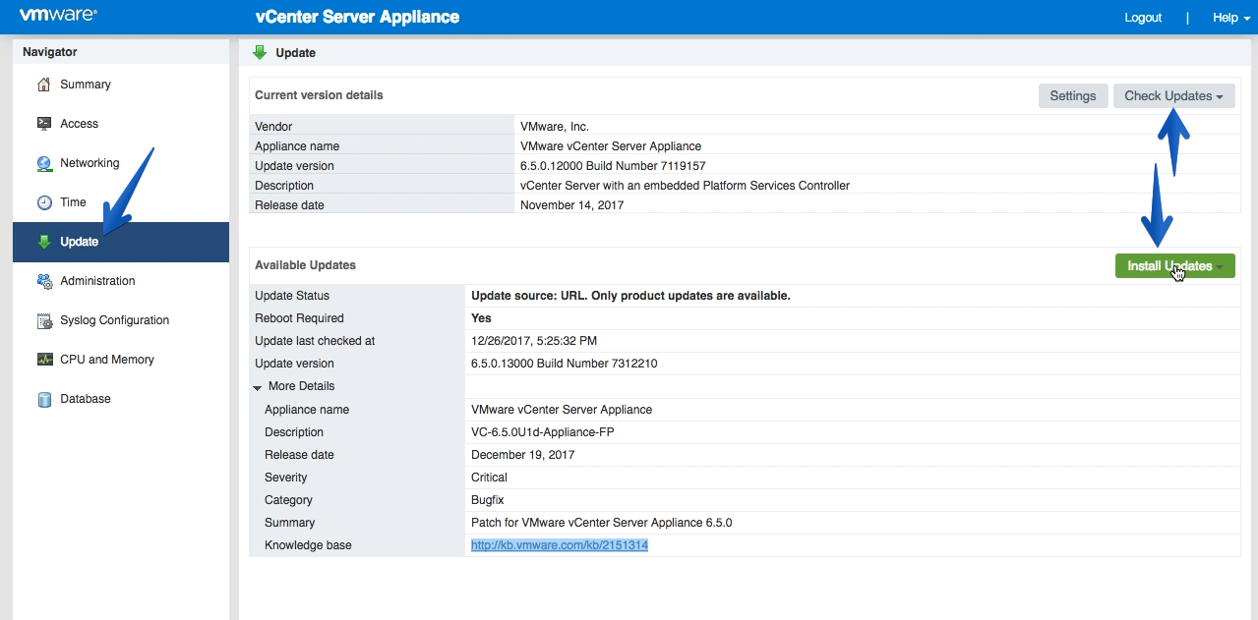Click the Knowledge base row label
Image resolution: width=1258 pixels, height=620 pixels.
click(308, 545)
